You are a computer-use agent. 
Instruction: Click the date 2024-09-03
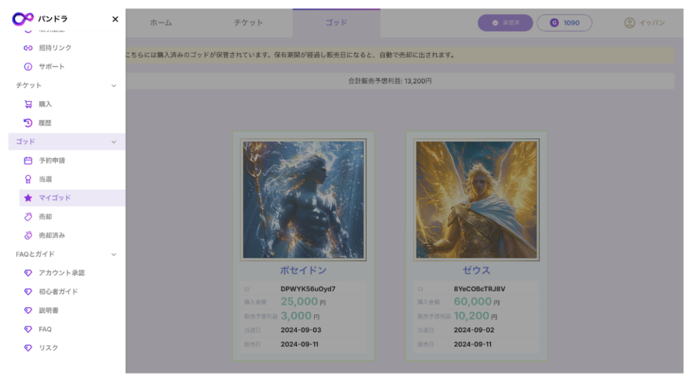point(301,330)
